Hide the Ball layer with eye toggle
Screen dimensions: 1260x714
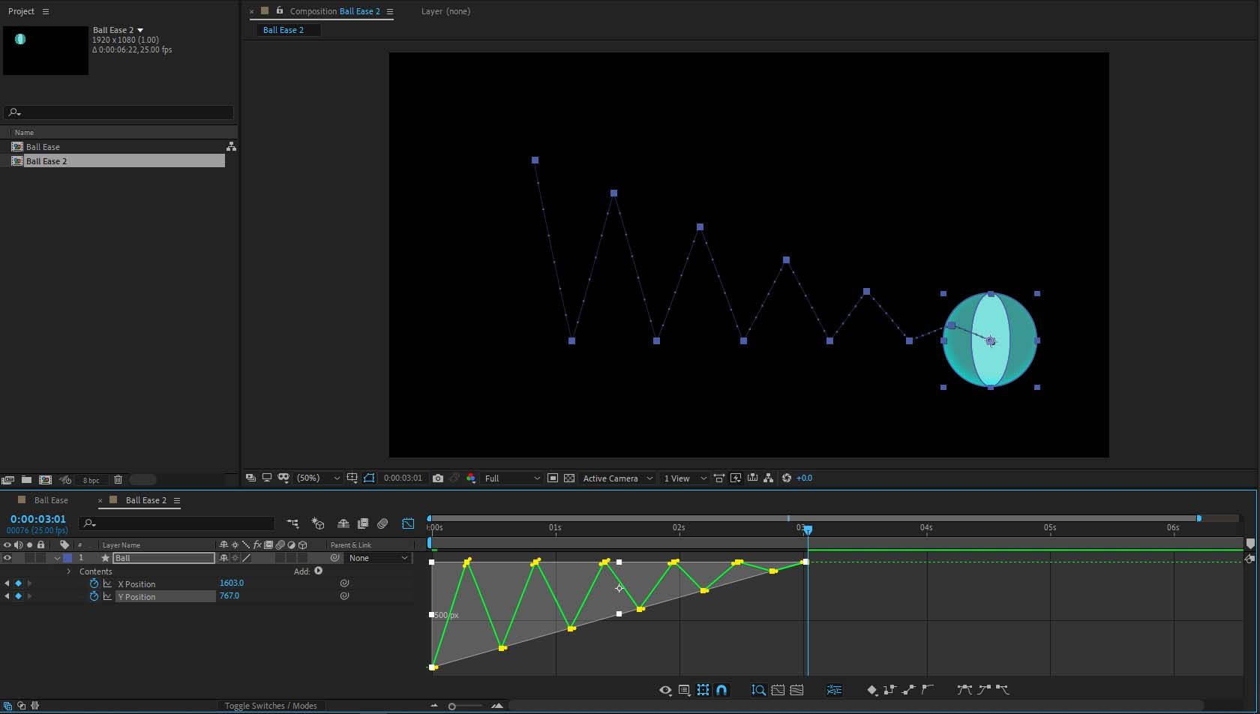[x=7, y=558]
